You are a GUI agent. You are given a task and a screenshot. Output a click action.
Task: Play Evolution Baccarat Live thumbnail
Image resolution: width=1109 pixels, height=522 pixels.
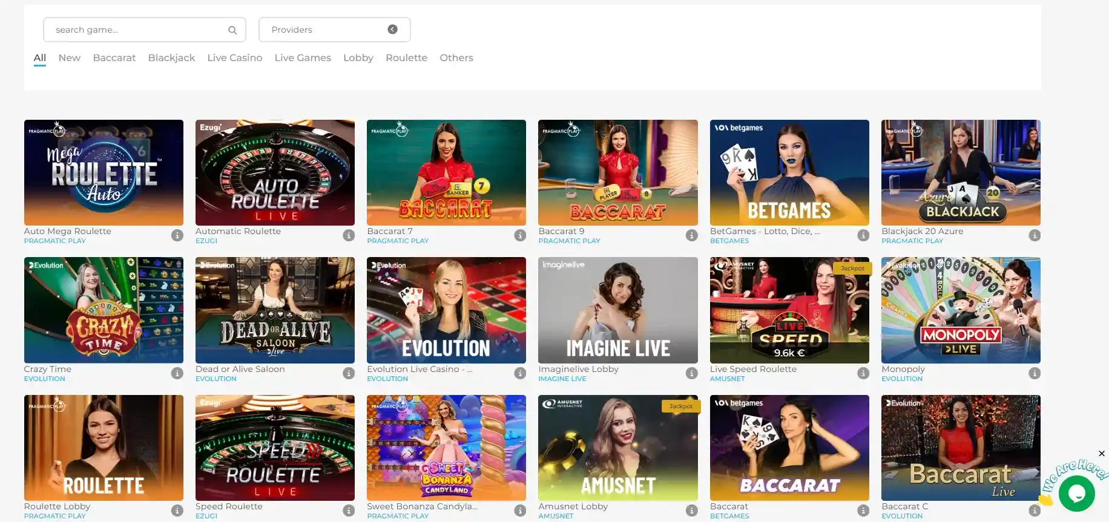[x=961, y=448]
